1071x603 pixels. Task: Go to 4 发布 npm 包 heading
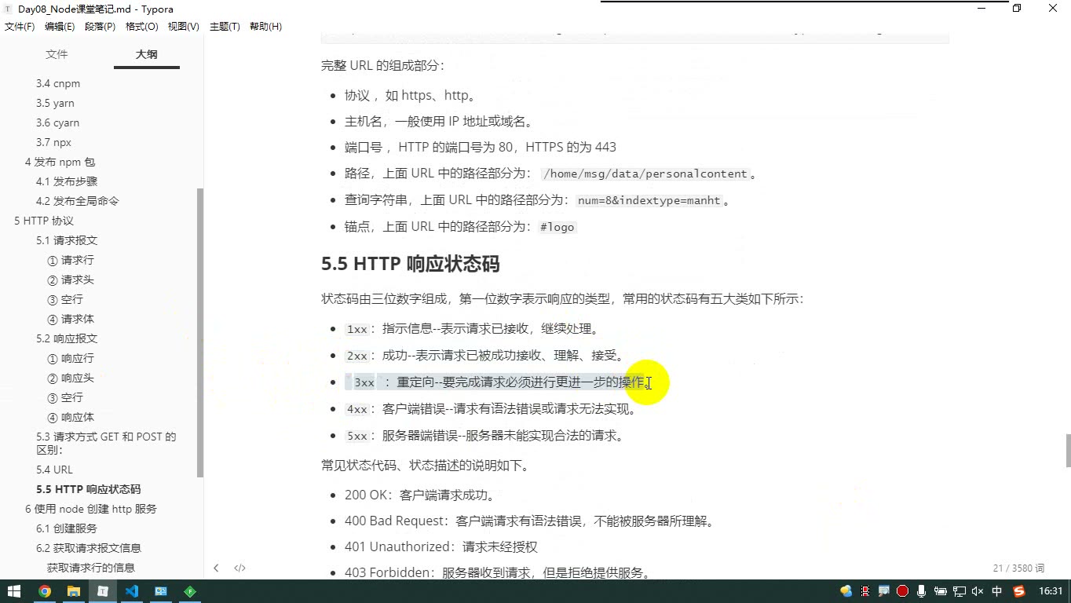pos(60,162)
